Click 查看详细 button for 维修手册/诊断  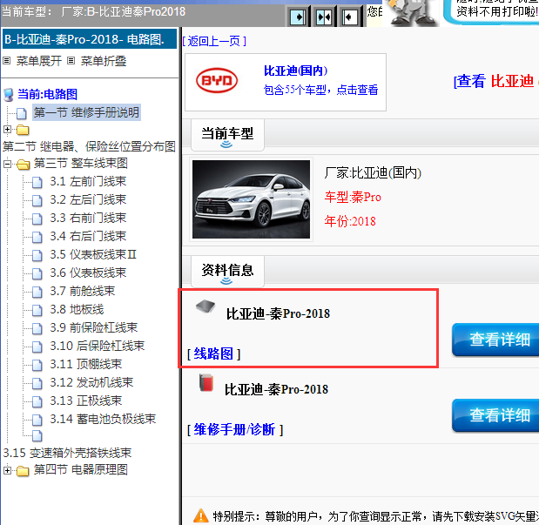(495, 415)
